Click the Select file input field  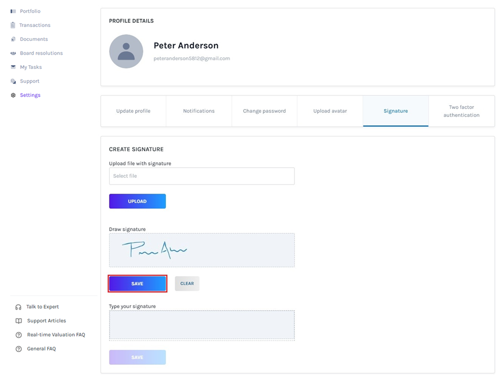202,176
